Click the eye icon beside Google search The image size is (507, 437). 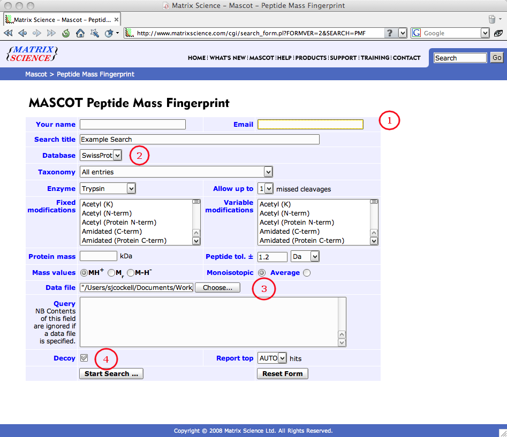(x=498, y=33)
